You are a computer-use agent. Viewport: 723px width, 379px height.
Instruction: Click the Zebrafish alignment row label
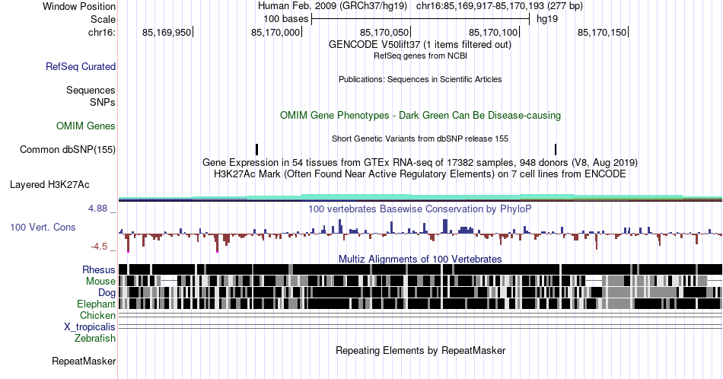pyautogui.click(x=95, y=338)
